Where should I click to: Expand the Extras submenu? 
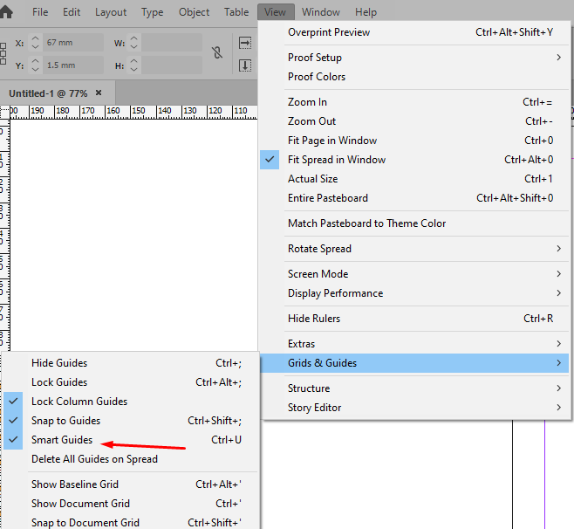pyautogui.click(x=414, y=344)
